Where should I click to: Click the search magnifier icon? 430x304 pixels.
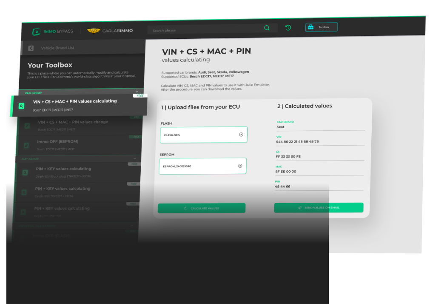pos(267,28)
